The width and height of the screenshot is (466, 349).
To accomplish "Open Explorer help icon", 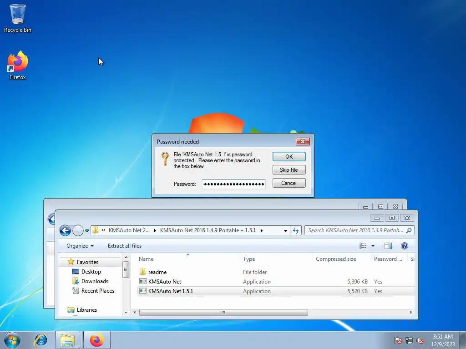I will coord(404,246).
